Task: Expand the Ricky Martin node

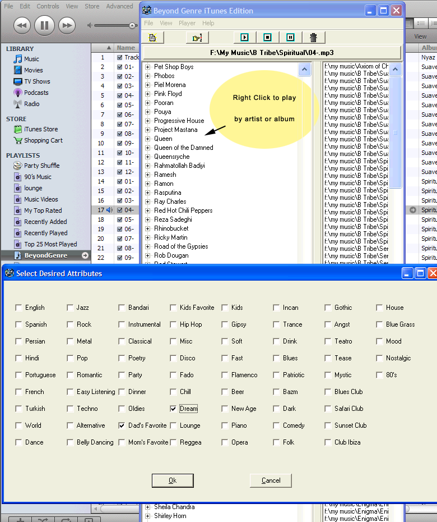Action: pos(147,237)
